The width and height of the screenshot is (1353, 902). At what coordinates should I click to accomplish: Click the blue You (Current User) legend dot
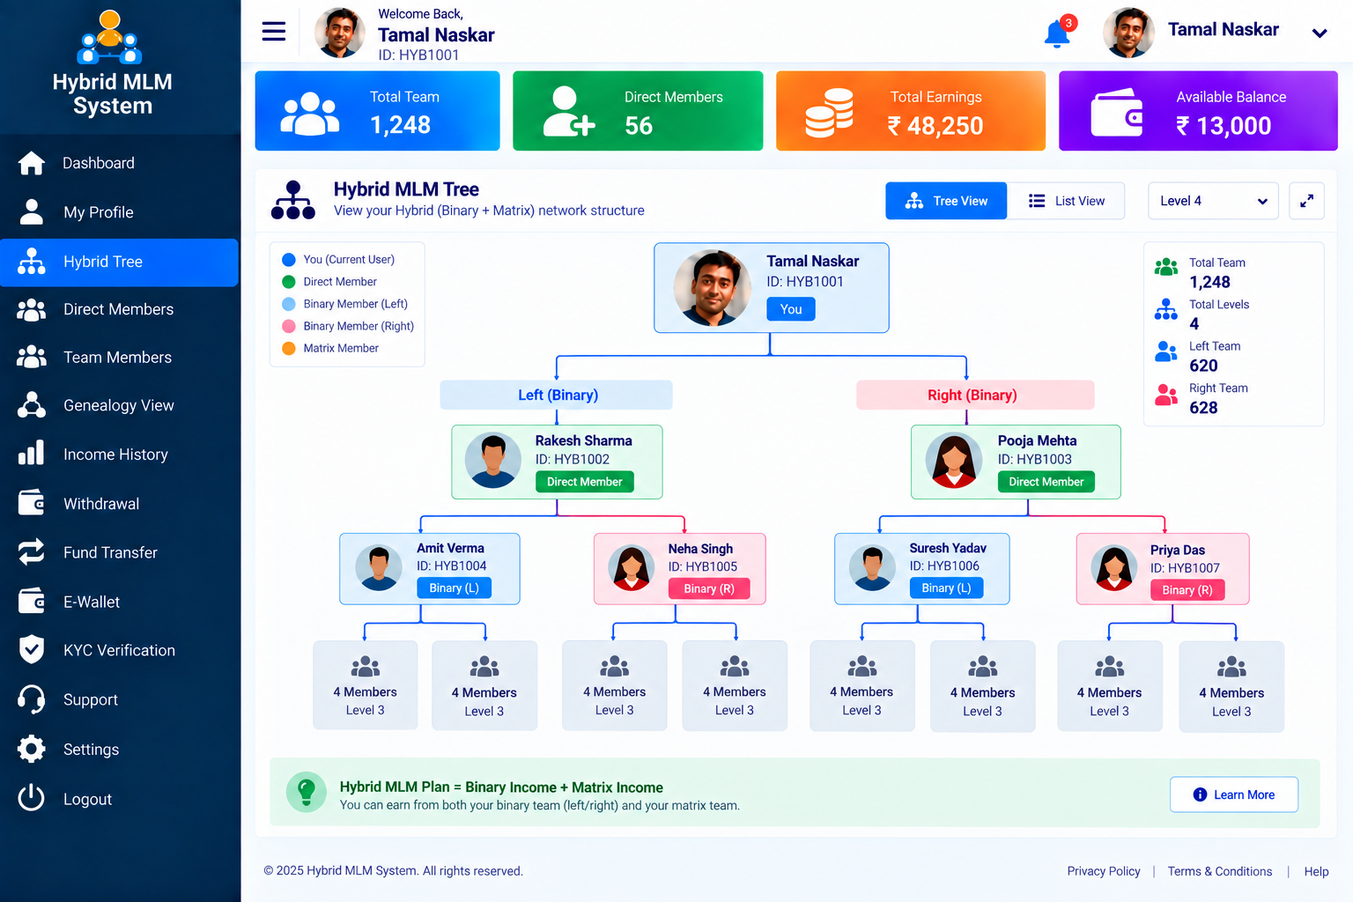(x=288, y=260)
